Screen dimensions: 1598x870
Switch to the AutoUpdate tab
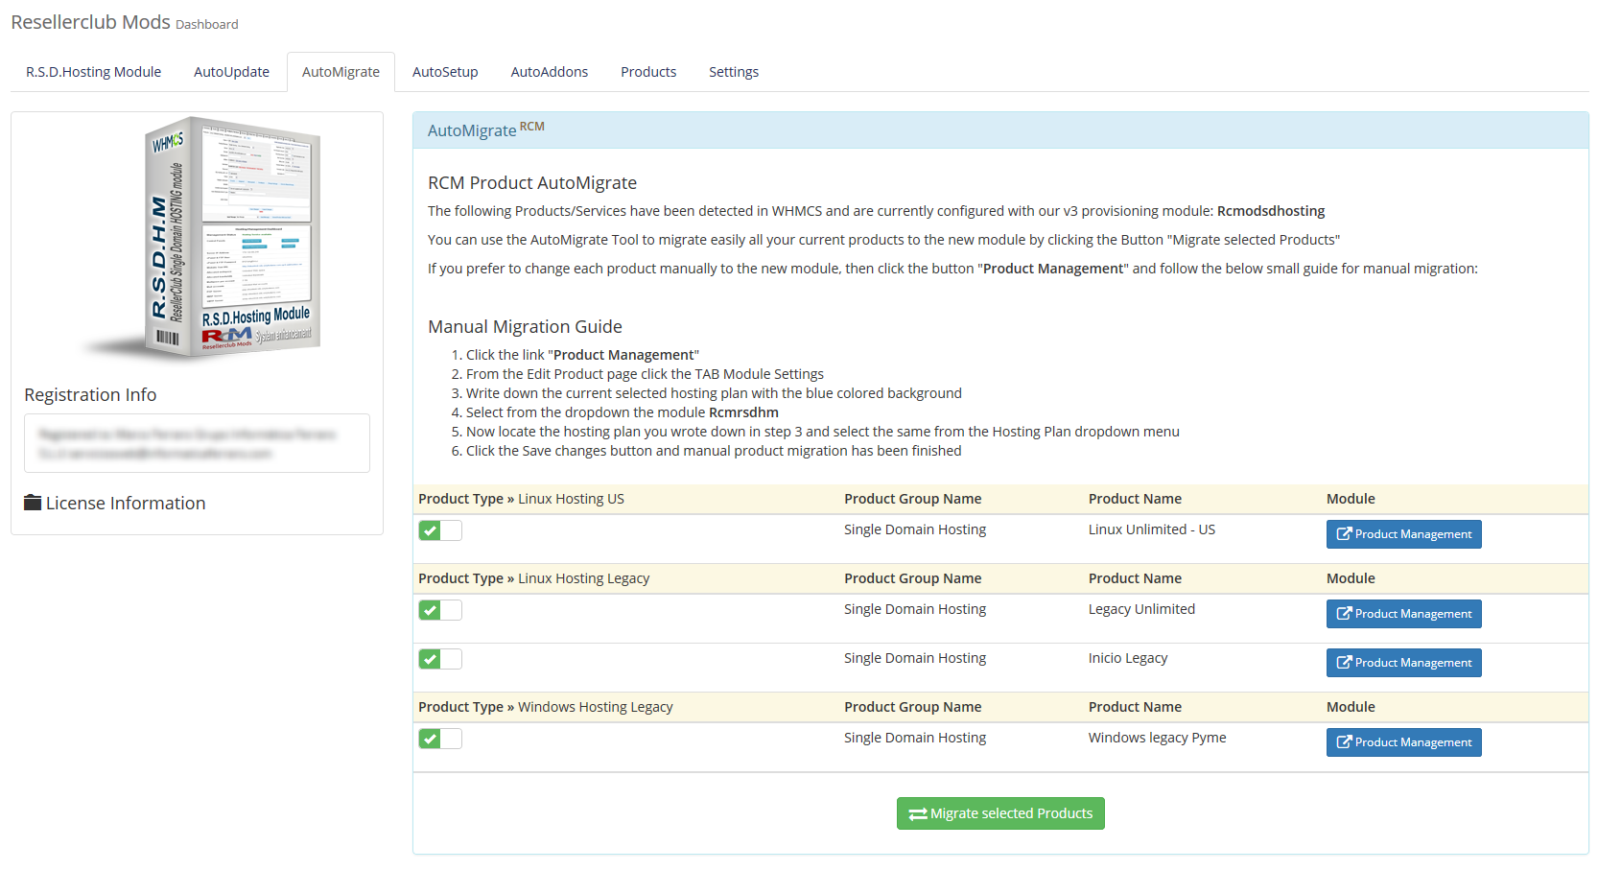(x=231, y=72)
